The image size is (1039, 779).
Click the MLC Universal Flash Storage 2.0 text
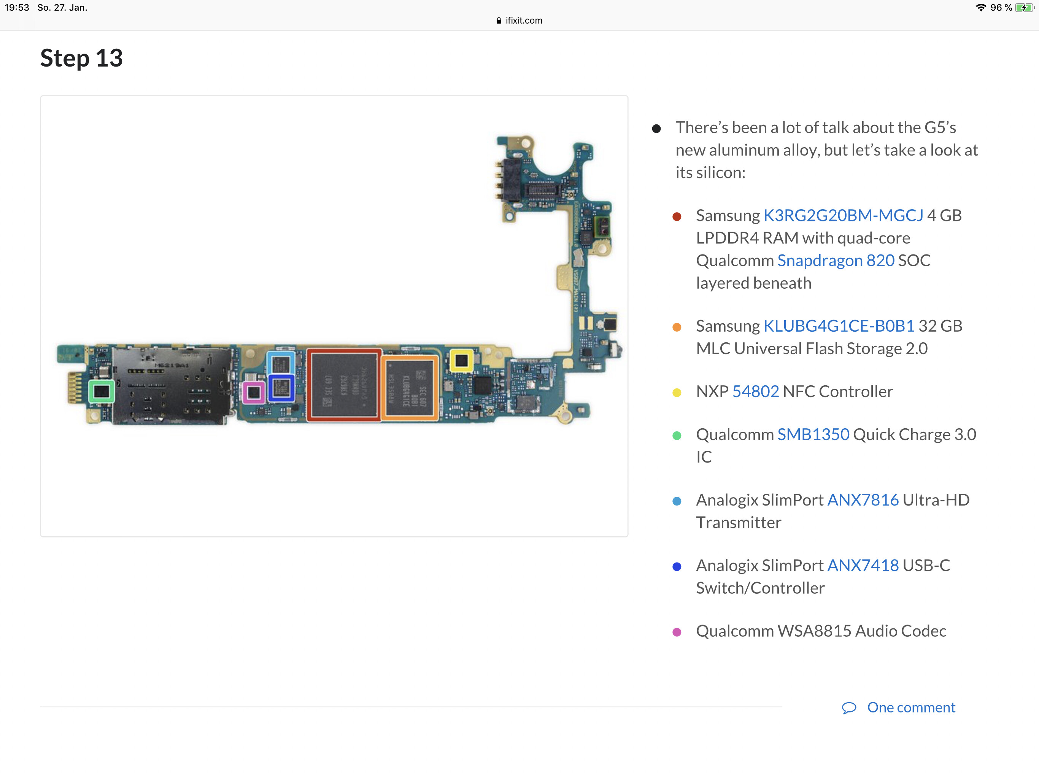812,349
